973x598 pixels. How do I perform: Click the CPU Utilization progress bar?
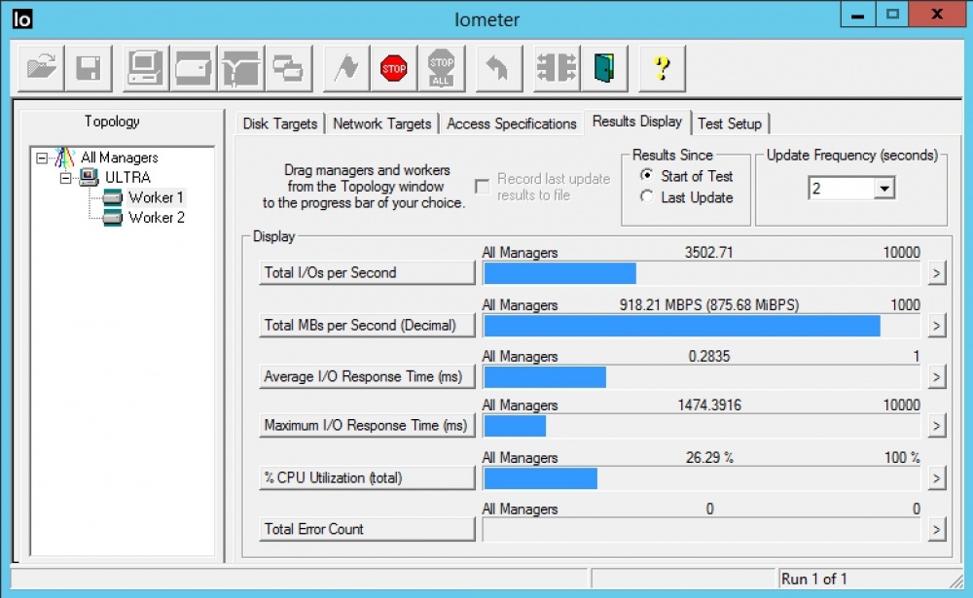pos(702,478)
